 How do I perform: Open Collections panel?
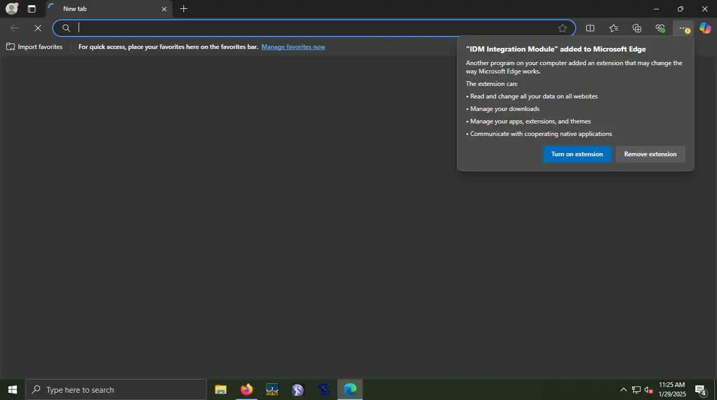tap(637, 28)
